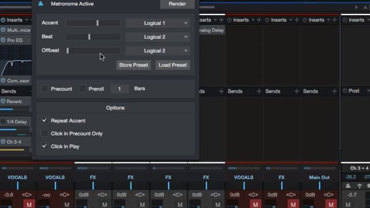
Task: Bypass the Com..ssor insert power icon
Action: 3,80
